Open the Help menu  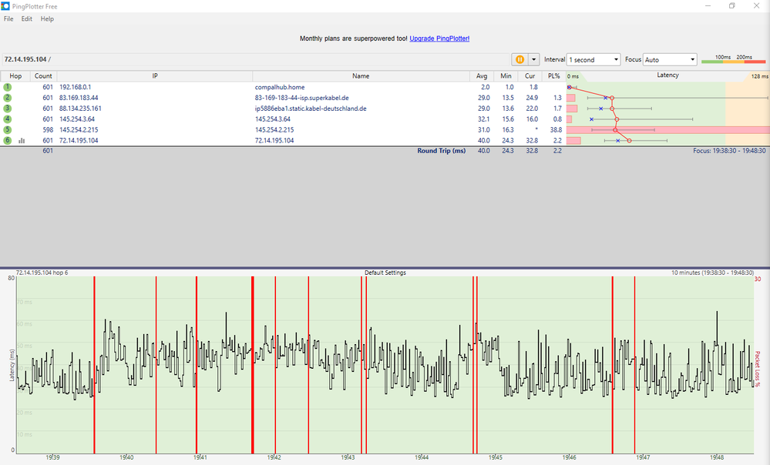coord(47,18)
